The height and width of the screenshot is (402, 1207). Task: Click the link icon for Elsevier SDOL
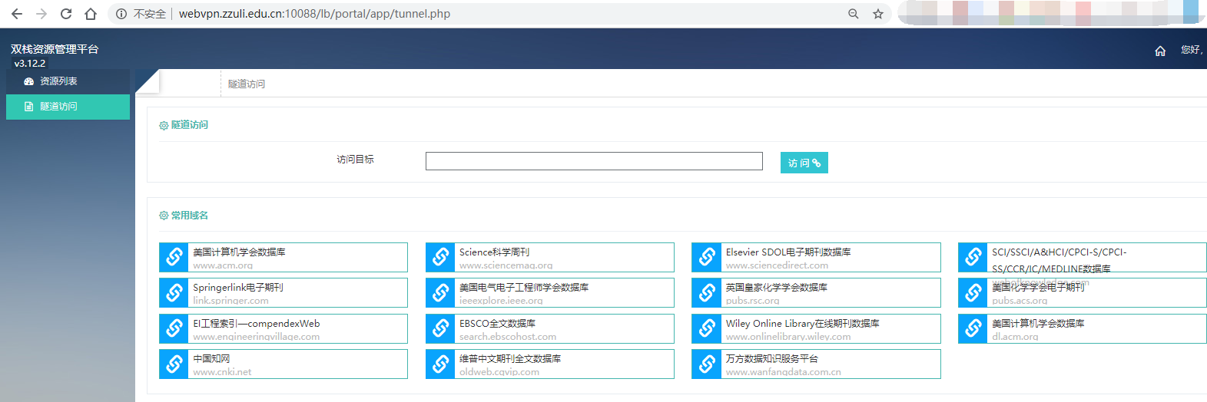[707, 257]
